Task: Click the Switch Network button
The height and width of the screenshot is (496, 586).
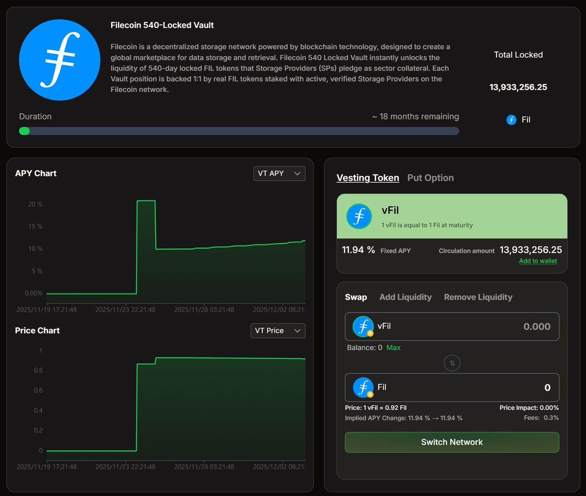Action: click(x=452, y=442)
